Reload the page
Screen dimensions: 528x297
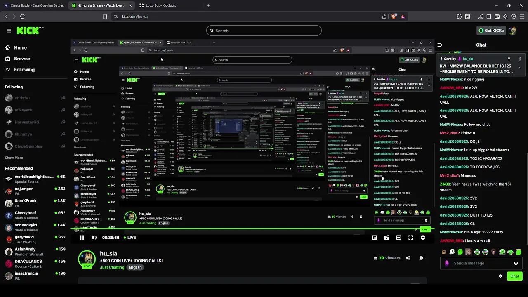[23, 16]
